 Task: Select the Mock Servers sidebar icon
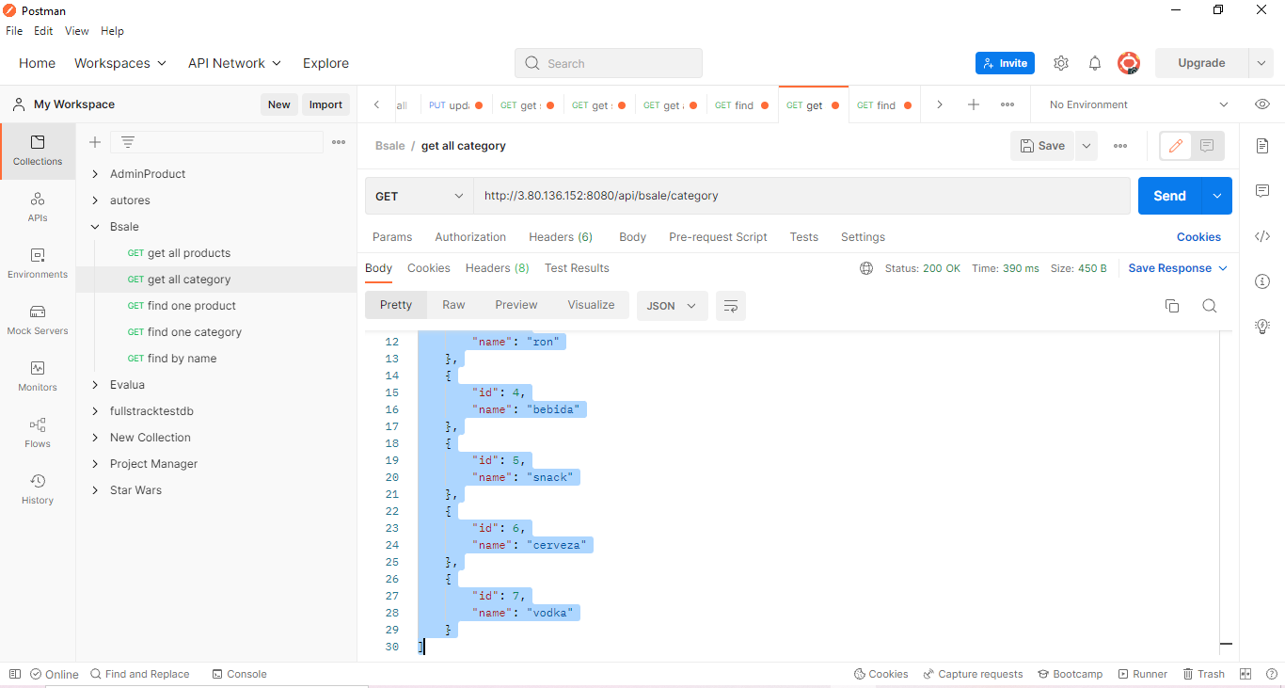coord(37,320)
